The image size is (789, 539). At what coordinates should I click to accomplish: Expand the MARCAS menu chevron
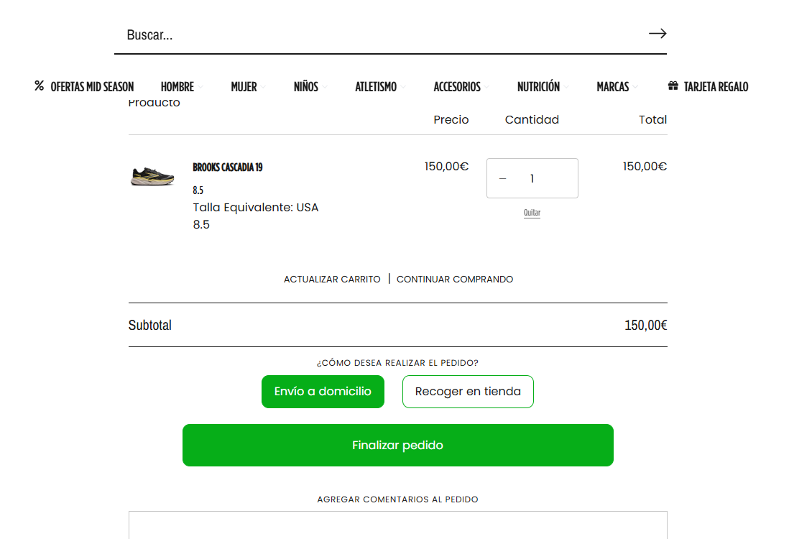coord(635,87)
